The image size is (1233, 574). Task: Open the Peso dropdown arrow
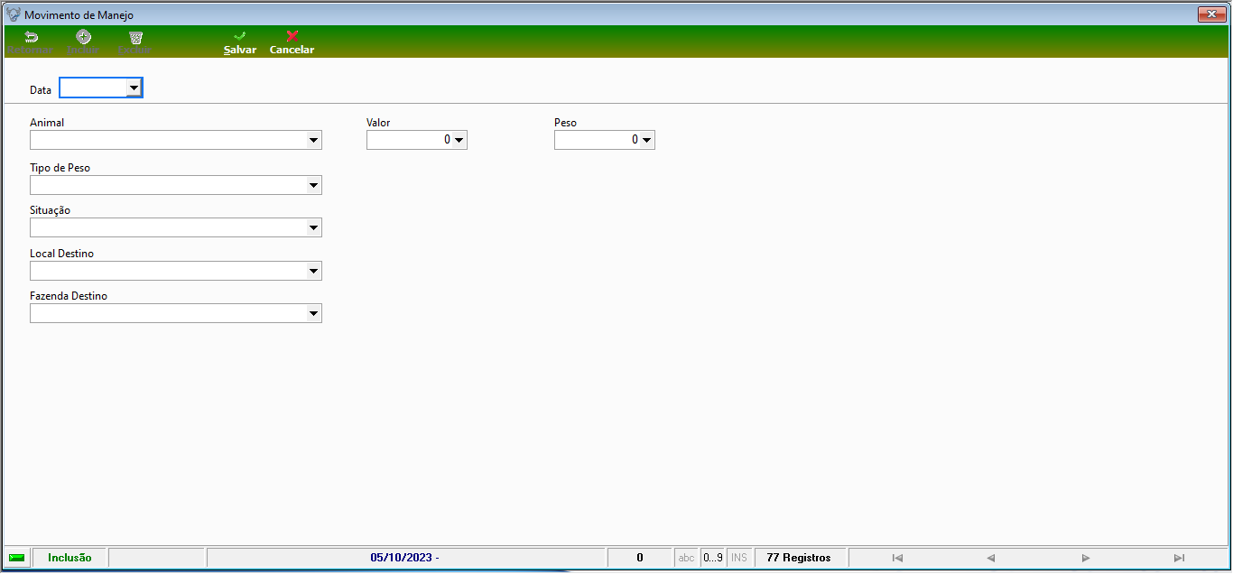pyautogui.click(x=647, y=140)
